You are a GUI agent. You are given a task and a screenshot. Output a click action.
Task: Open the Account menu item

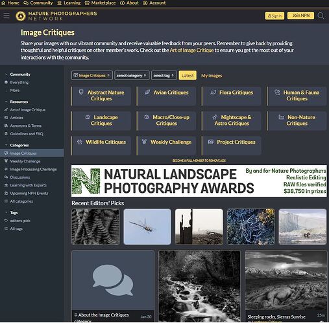[154, 3]
